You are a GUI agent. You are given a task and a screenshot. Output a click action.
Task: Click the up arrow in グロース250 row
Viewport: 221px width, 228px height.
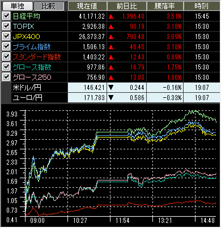[x=111, y=78]
